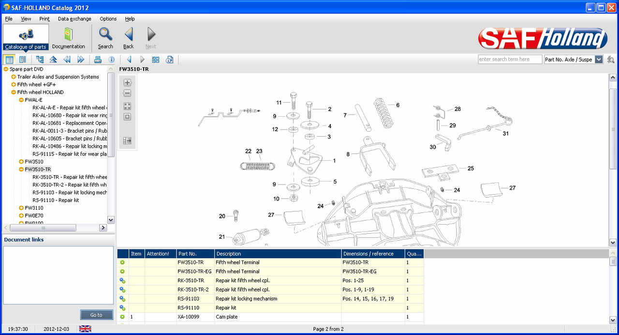
Task: Expand the Fifth wheel +GF+ node
Action: 14,85
